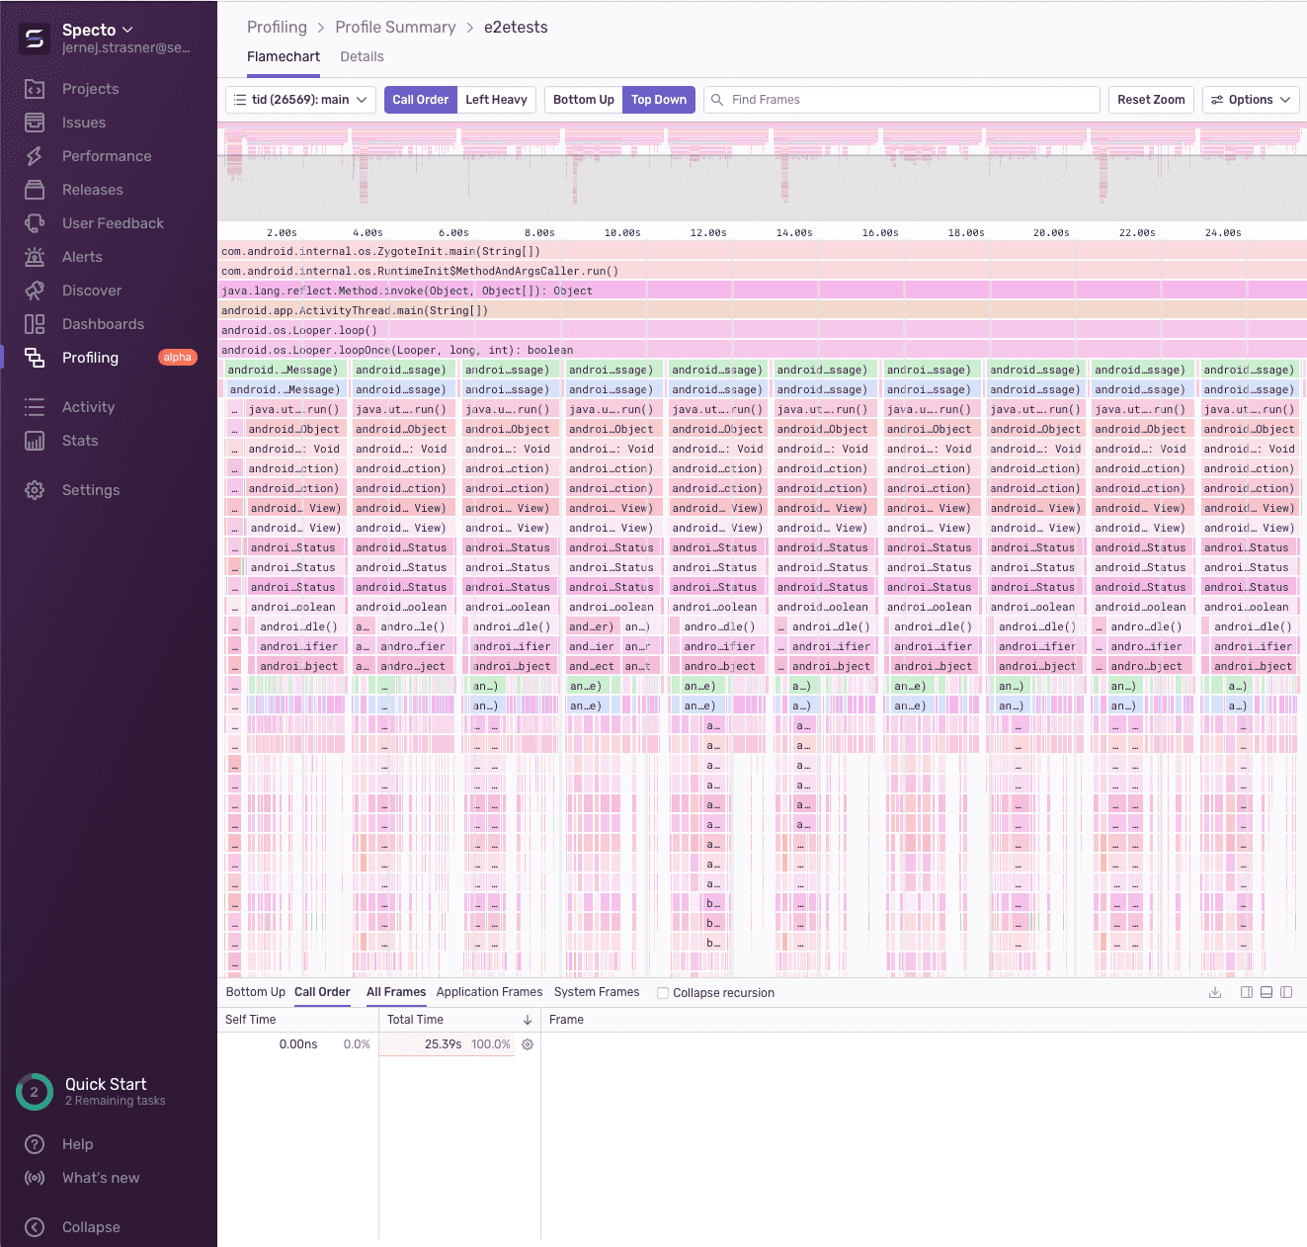Expand the Options dropdown

click(1251, 100)
